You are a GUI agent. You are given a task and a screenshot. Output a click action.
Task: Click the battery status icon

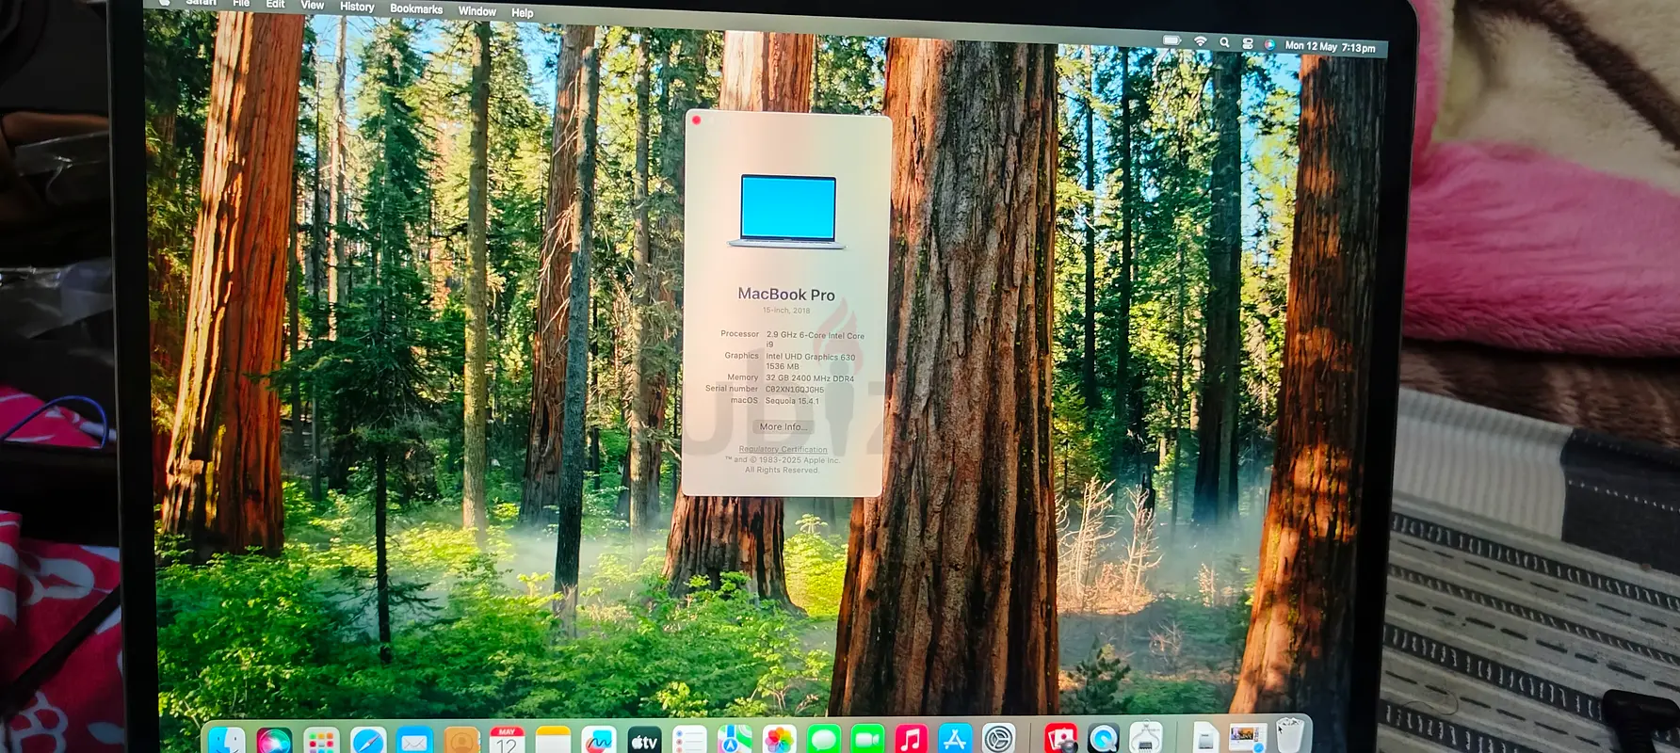1171,40
